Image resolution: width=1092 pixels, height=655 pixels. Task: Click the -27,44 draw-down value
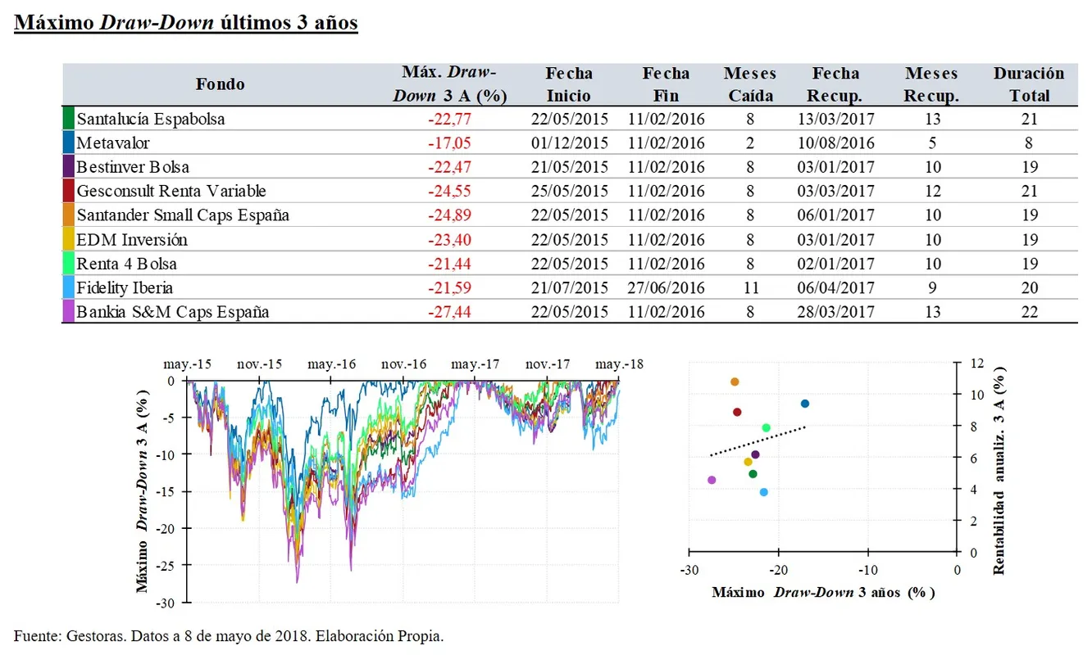tap(449, 312)
